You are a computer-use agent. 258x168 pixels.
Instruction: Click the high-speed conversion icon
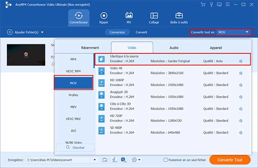123,160
